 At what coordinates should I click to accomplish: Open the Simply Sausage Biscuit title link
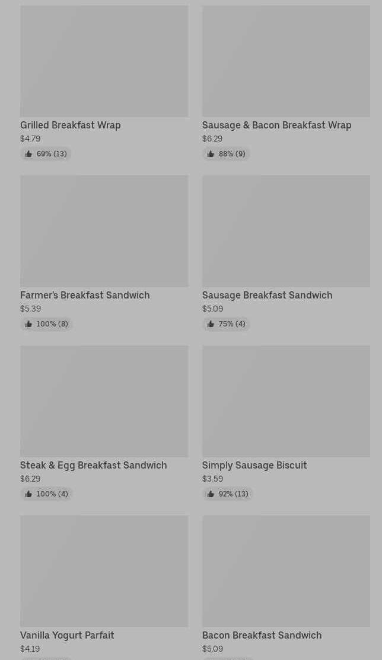click(x=254, y=466)
